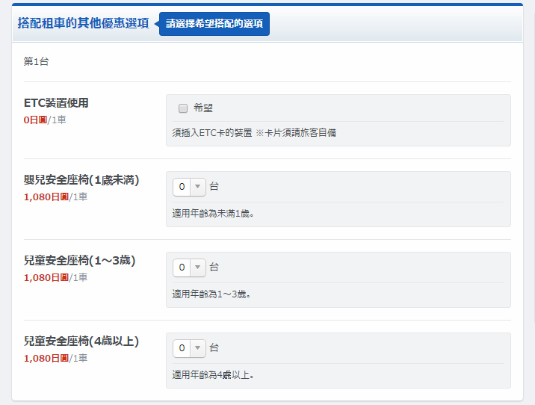Click the 適用年齡為4歲以上 description
The height and width of the screenshot is (405, 535).
click(x=212, y=375)
